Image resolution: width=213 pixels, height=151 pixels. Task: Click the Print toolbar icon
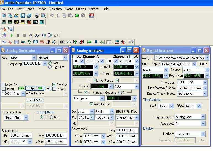(x=37, y=16)
